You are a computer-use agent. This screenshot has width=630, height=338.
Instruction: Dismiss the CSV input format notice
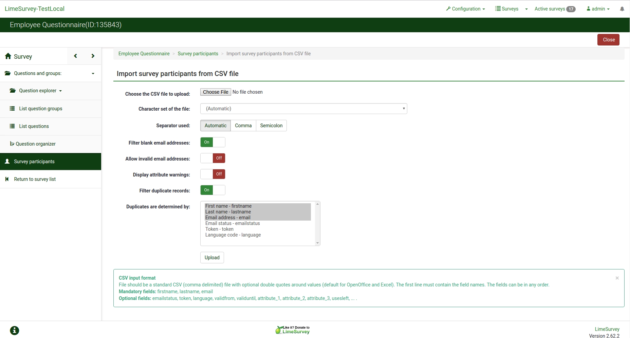tap(617, 278)
